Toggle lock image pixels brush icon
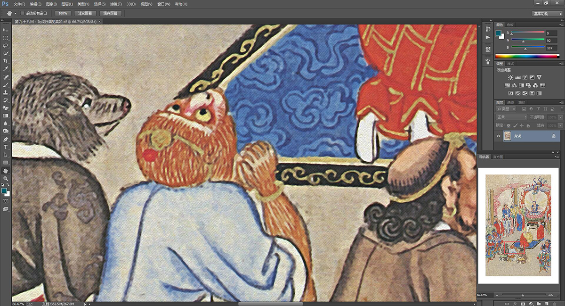The image size is (565, 306). tap(516, 125)
